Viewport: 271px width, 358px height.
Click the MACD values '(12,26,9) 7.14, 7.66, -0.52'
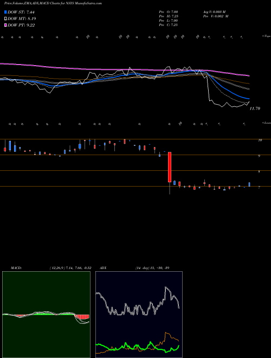(x=70, y=268)
